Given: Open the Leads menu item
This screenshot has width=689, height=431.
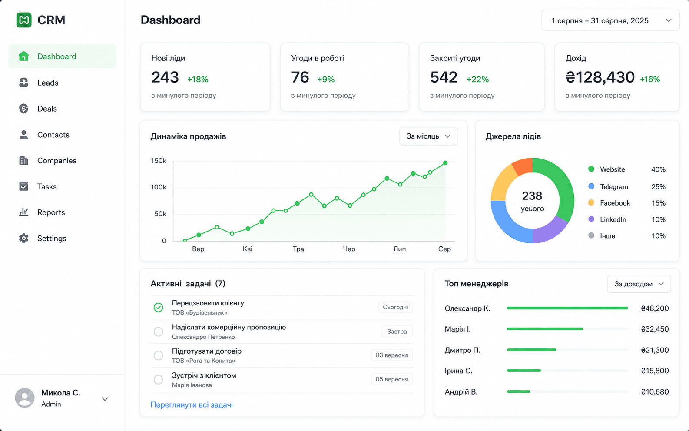Looking at the screenshot, I should 62,83.
